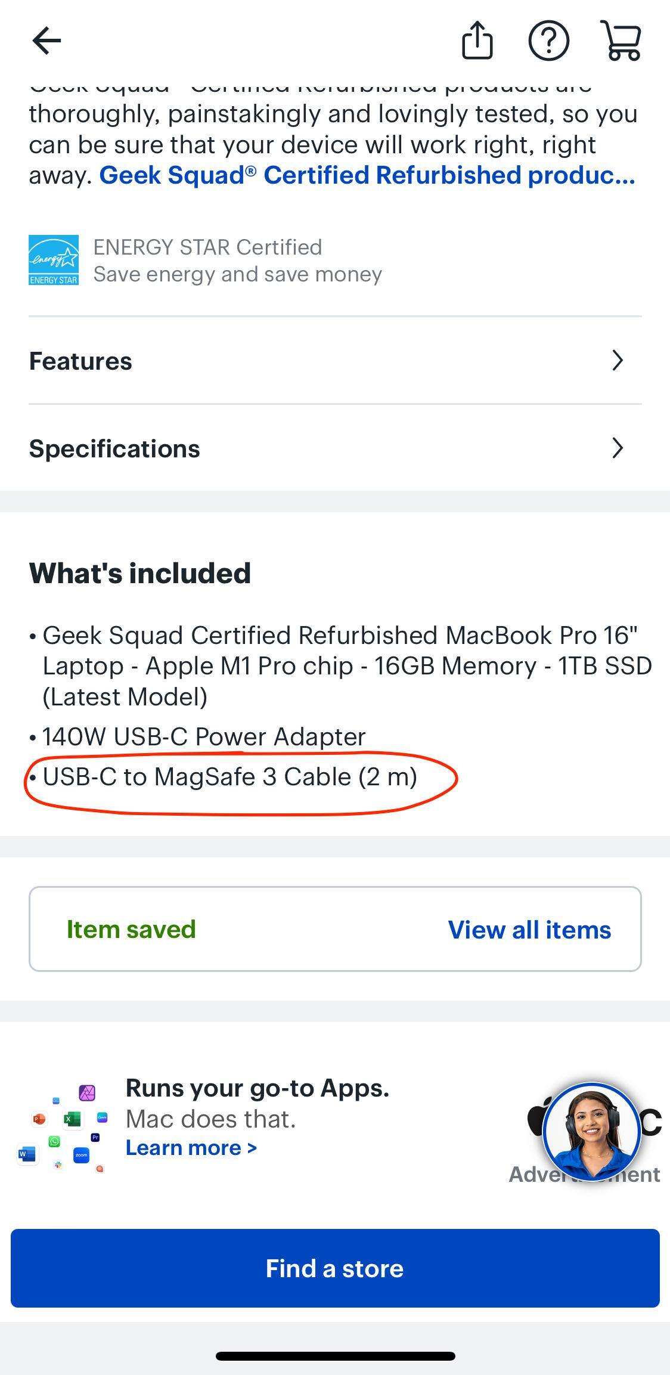Tap the ENERGY STAR Certified text
This screenshot has height=1375, width=670.
tap(207, 247)
